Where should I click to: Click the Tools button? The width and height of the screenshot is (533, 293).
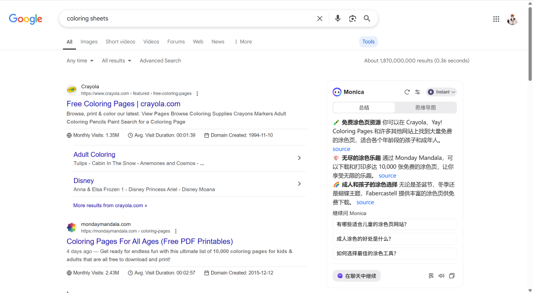tap(368, 41)
